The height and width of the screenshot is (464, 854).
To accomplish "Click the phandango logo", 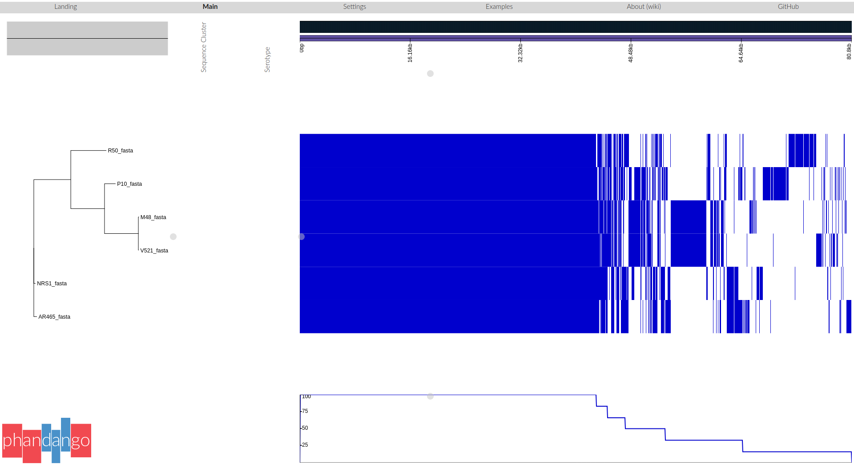I will 47,440.
